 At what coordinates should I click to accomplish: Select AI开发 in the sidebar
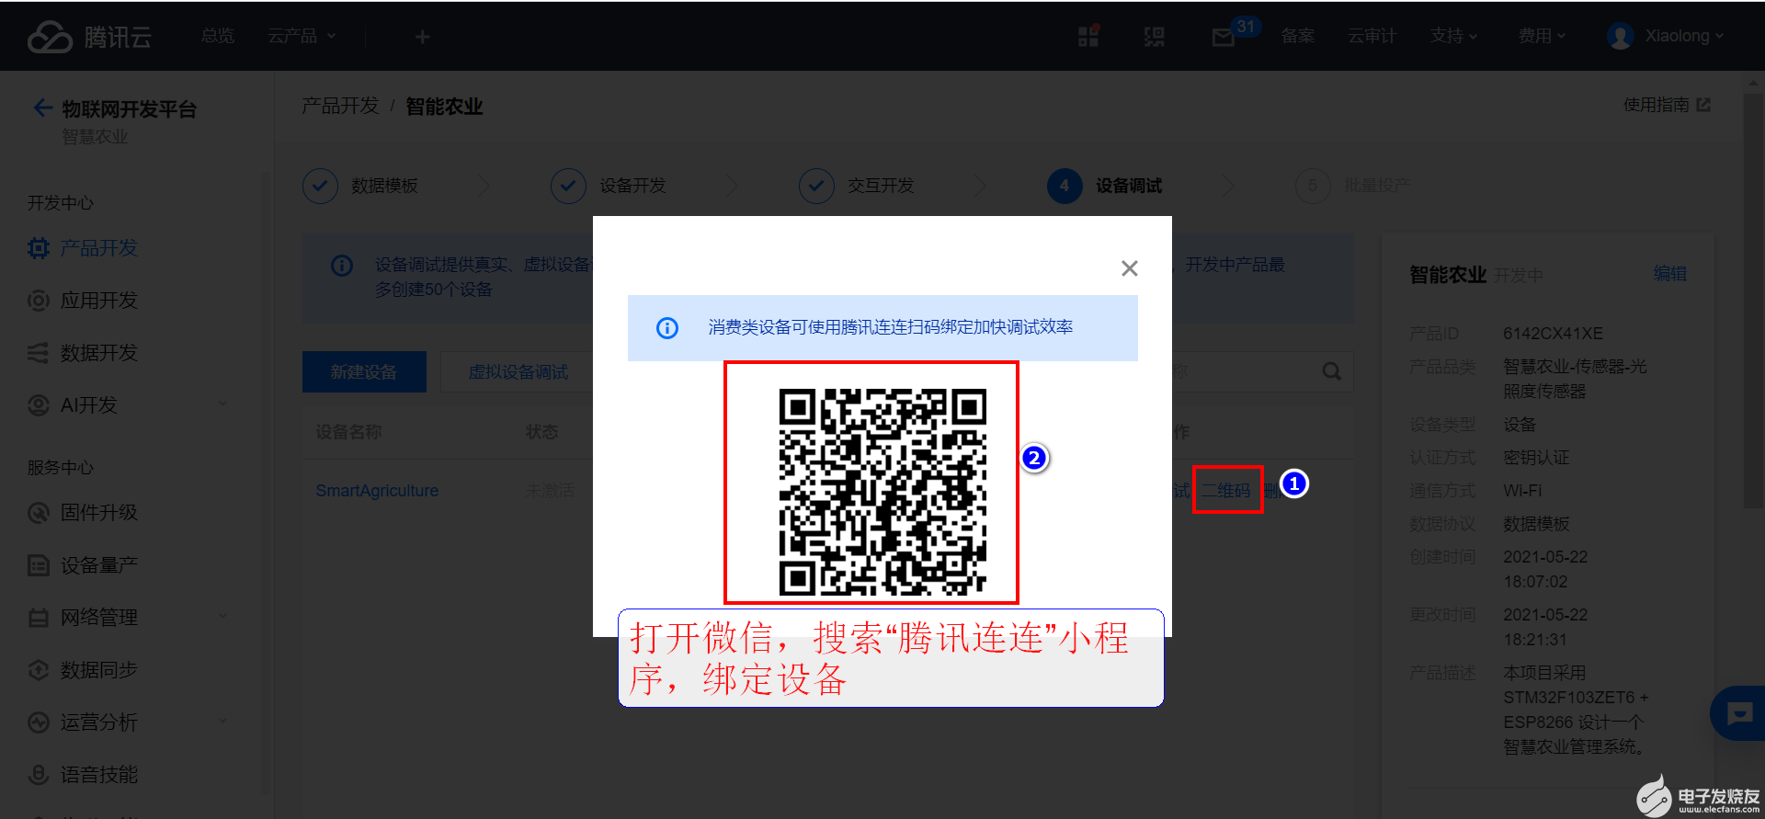click(x=88, y=405)
